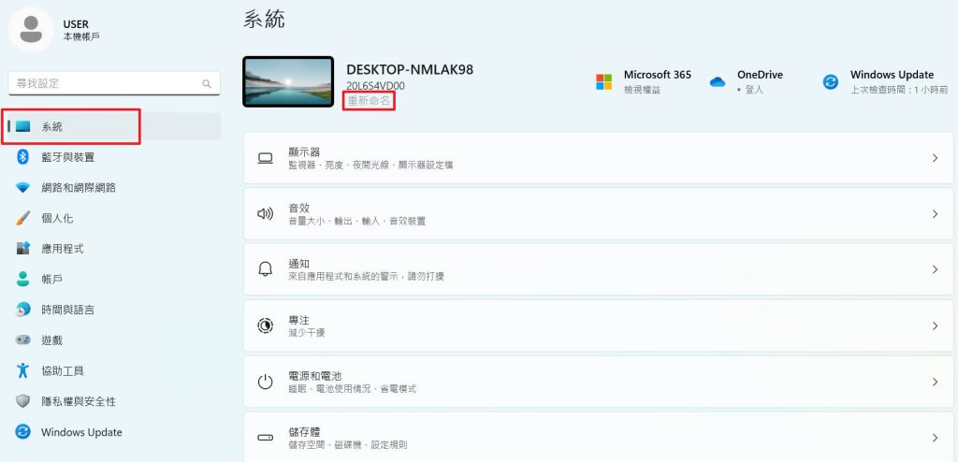This screenshot has height=462, width=958.
Task: Expand the 顯示器 row chevron
Action: tap(935, 158)
